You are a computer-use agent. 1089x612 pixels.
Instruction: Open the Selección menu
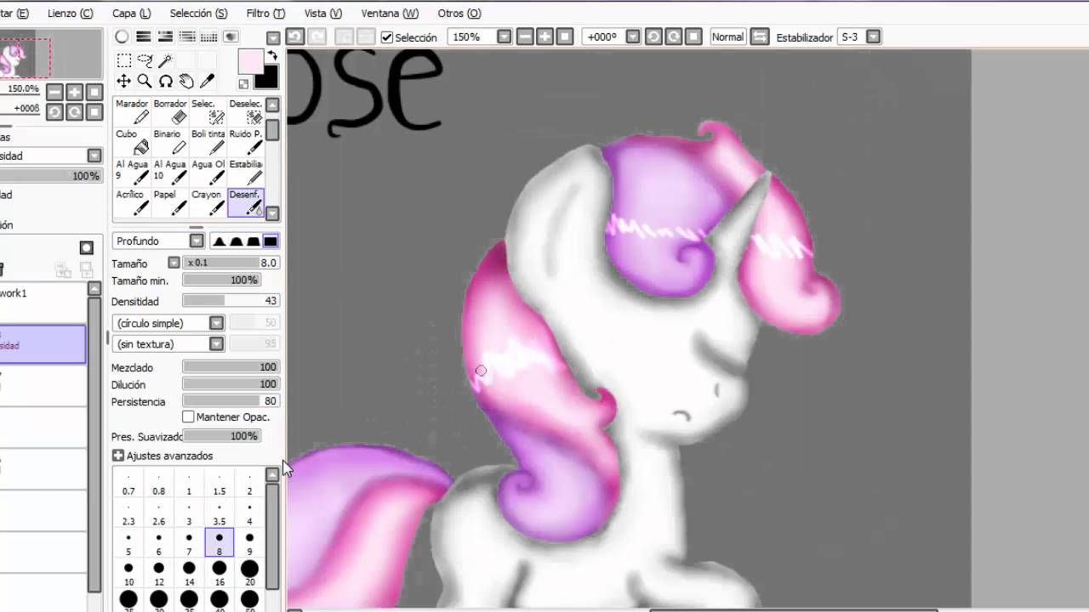click(198, 14)
